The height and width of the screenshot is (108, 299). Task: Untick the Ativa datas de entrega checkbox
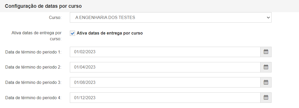72,33
